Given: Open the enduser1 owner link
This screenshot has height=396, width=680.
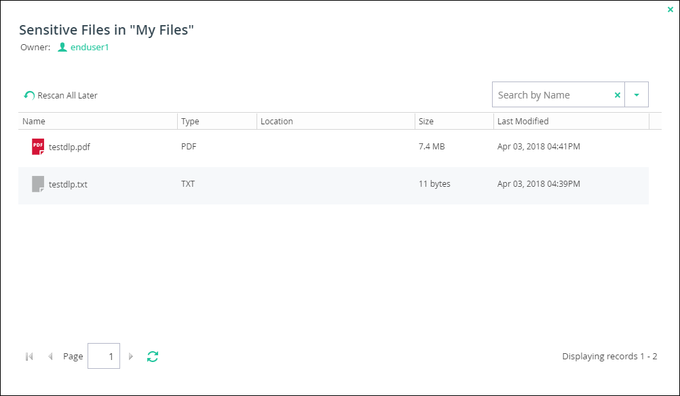Looking at the screenshot, I should point(90,47).
